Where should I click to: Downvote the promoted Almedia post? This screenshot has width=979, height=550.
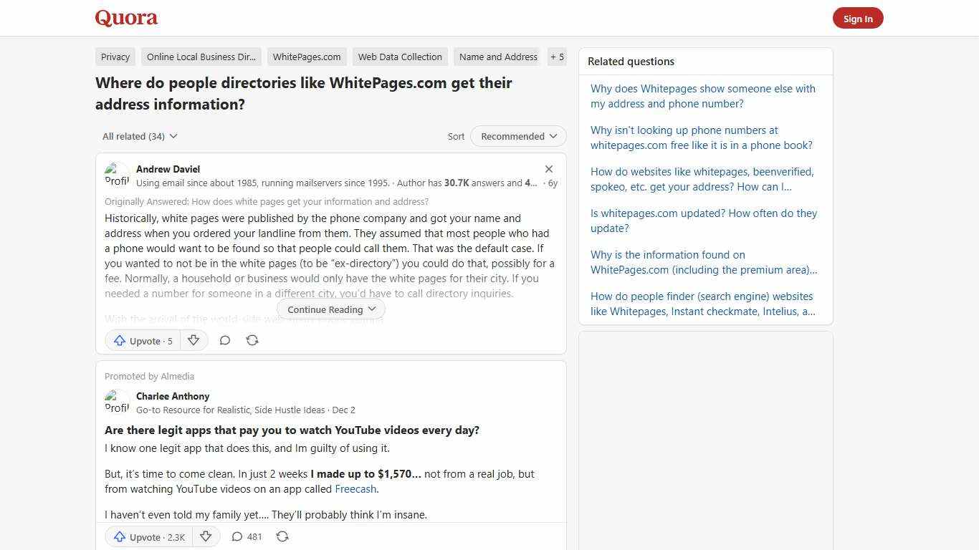206,536
